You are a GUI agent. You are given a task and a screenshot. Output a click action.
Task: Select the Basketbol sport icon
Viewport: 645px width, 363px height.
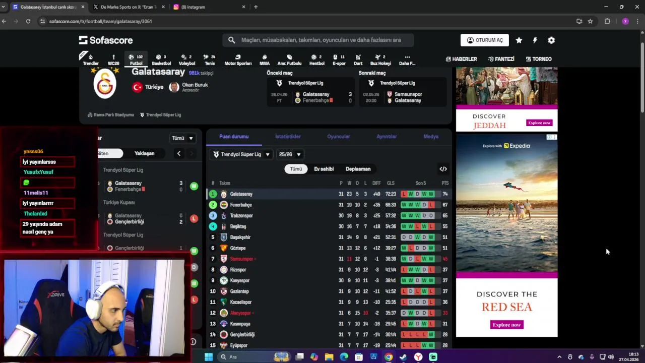pyautogui.click(x=161, y=59)
